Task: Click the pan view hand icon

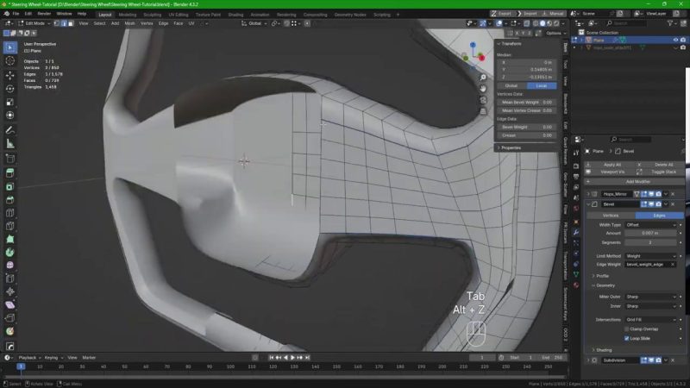Action: (x=484, y=89)
